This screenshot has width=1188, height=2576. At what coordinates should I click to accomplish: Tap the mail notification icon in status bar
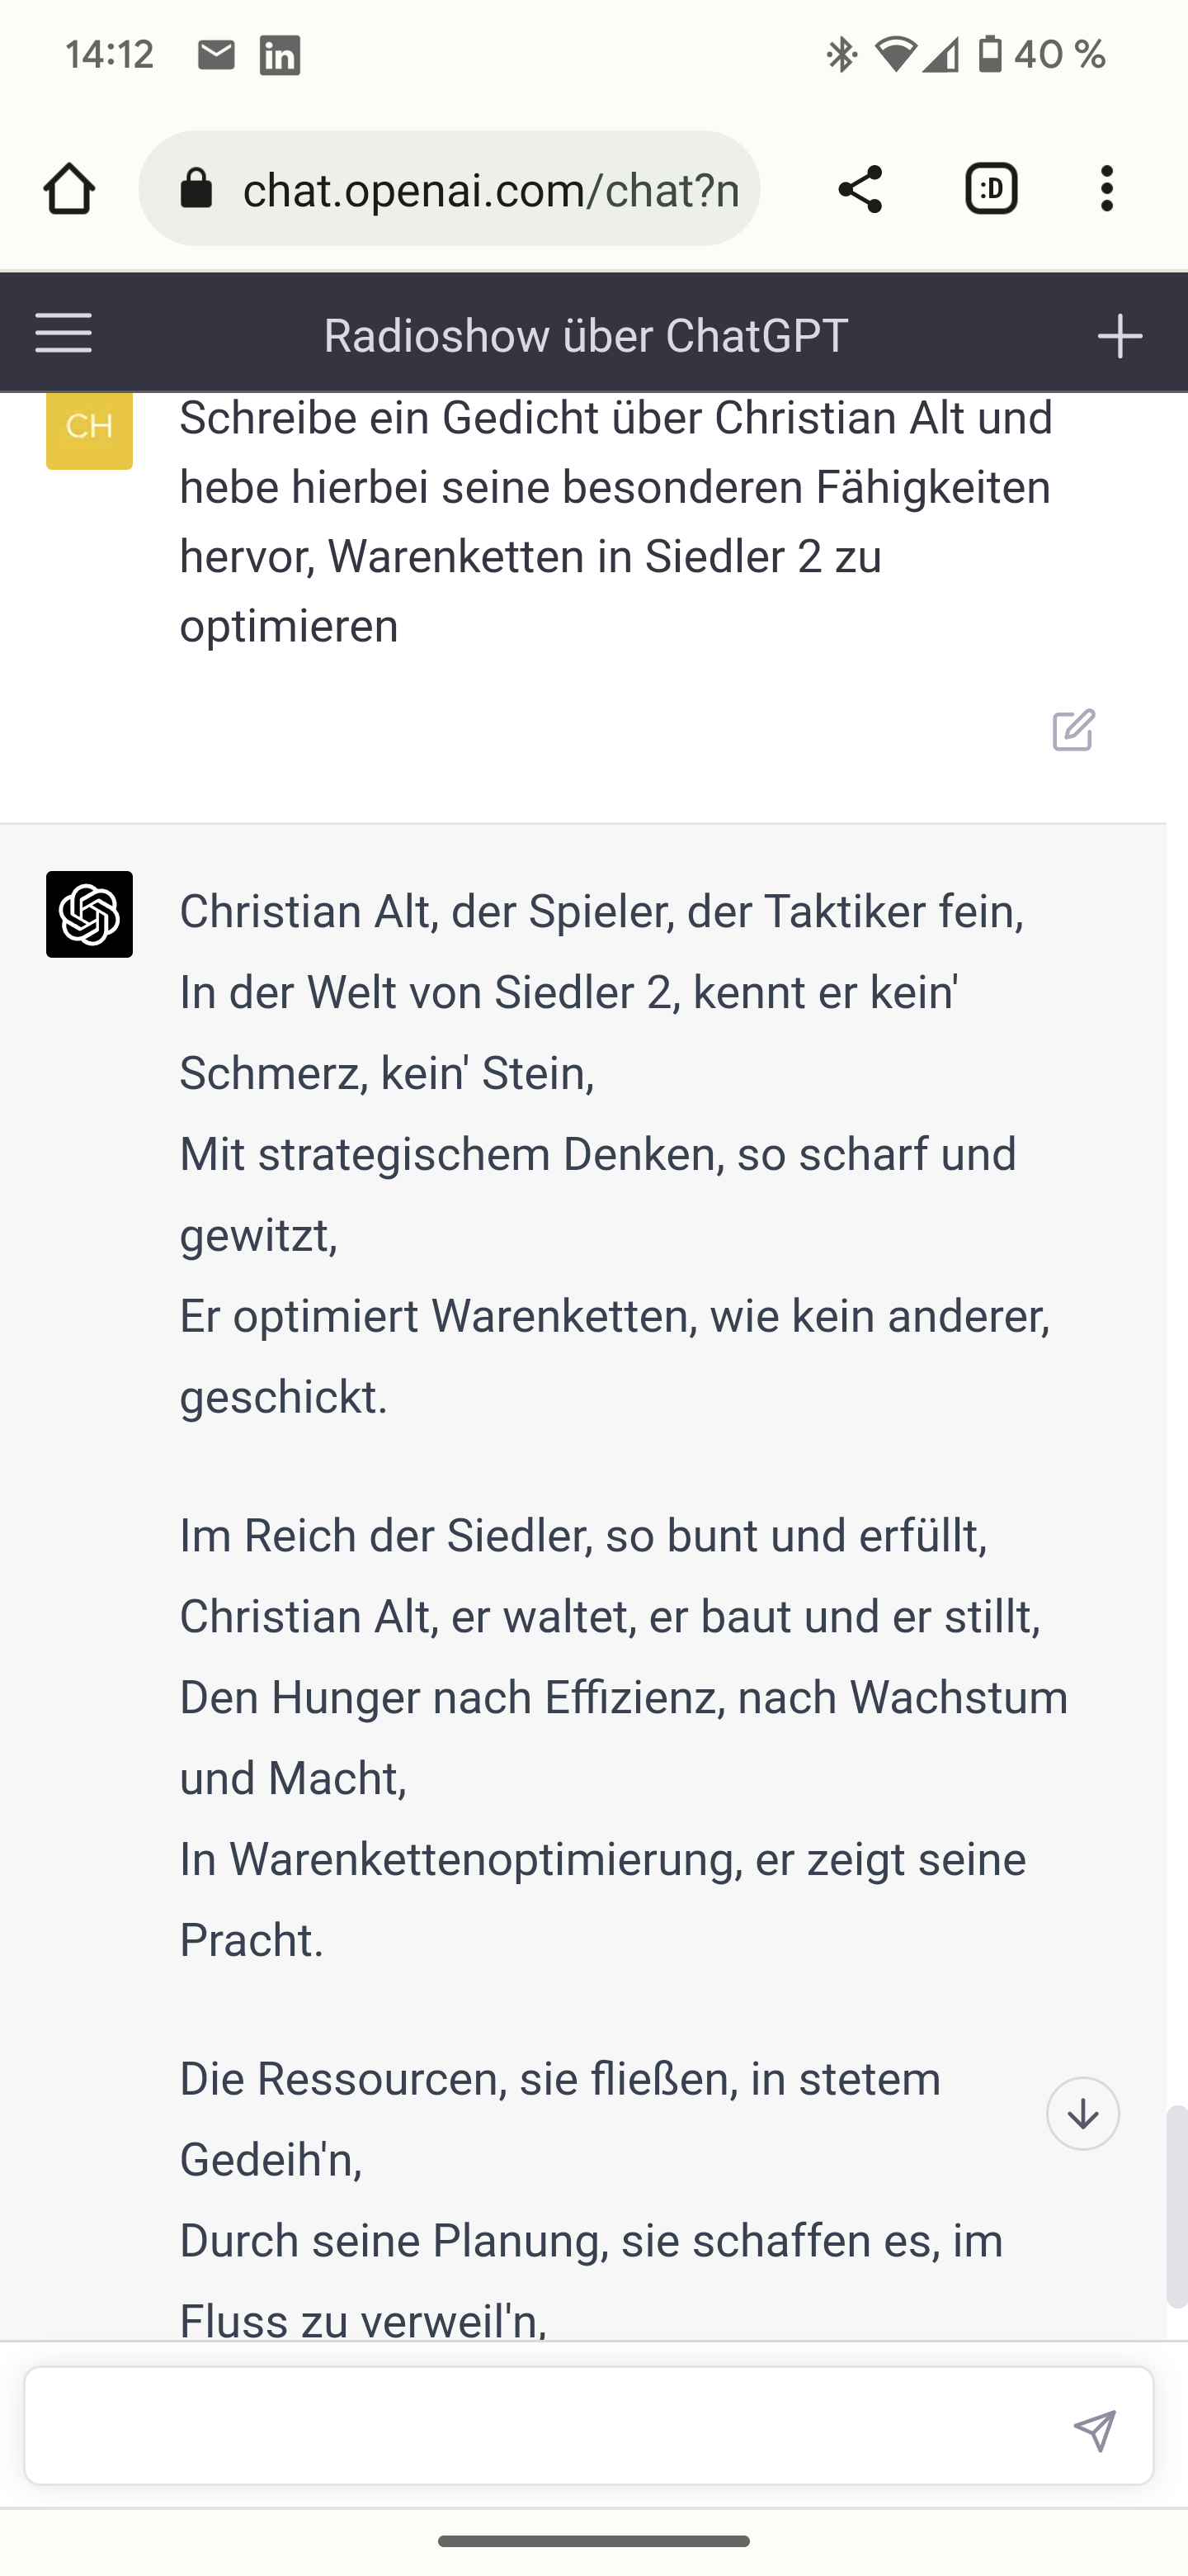pos(216,55)
